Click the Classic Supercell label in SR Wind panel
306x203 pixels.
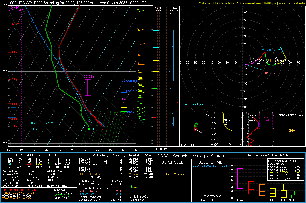265,119
